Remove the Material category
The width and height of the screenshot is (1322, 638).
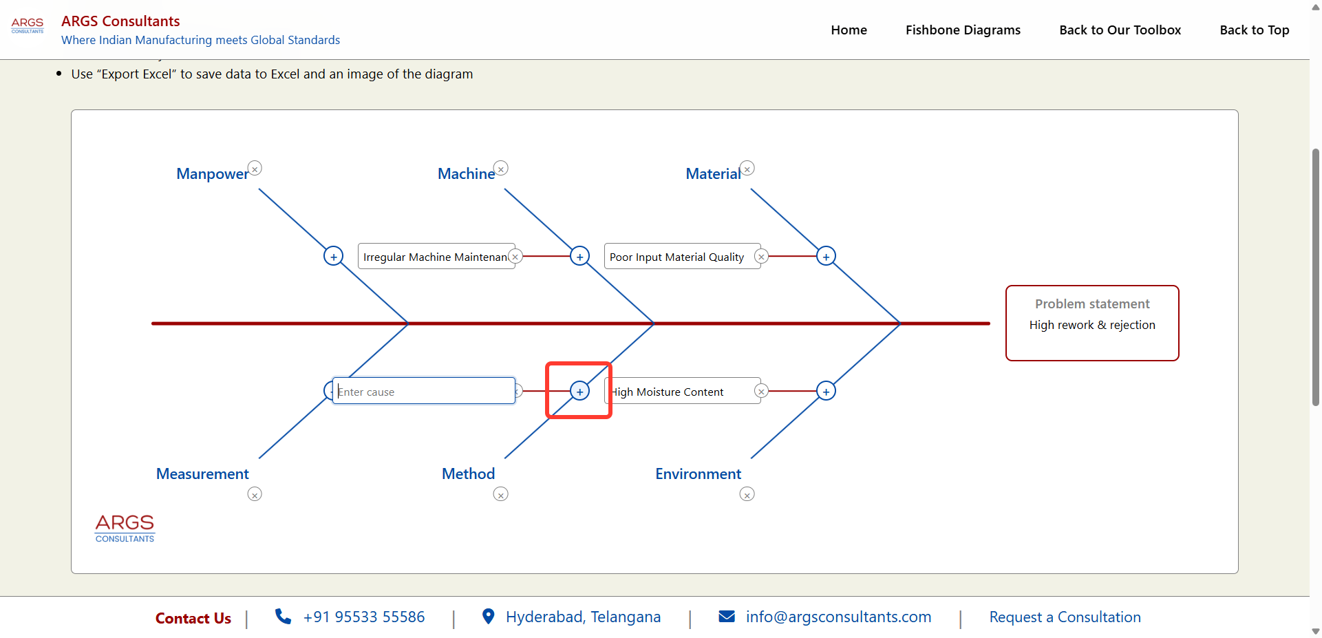[x=747, y=169]
